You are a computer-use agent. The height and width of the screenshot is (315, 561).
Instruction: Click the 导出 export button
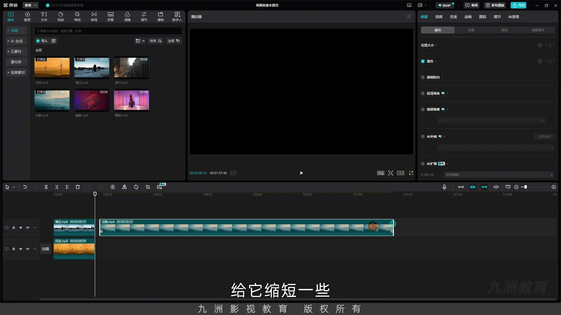coord(519,5)
